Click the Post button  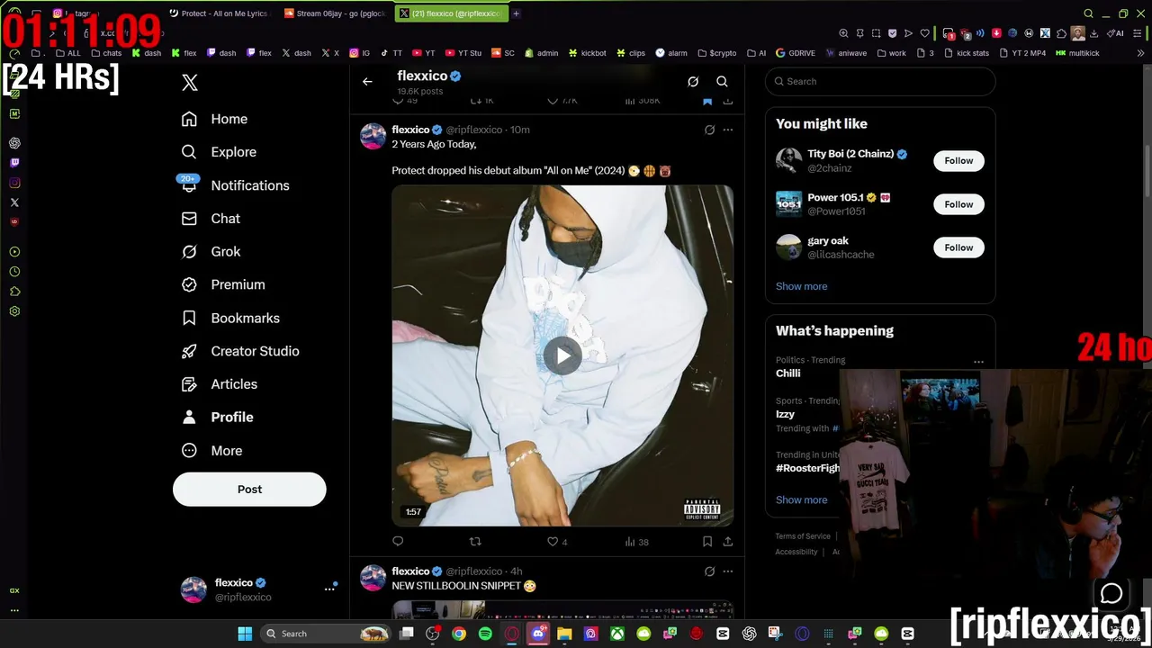point(249,490)
